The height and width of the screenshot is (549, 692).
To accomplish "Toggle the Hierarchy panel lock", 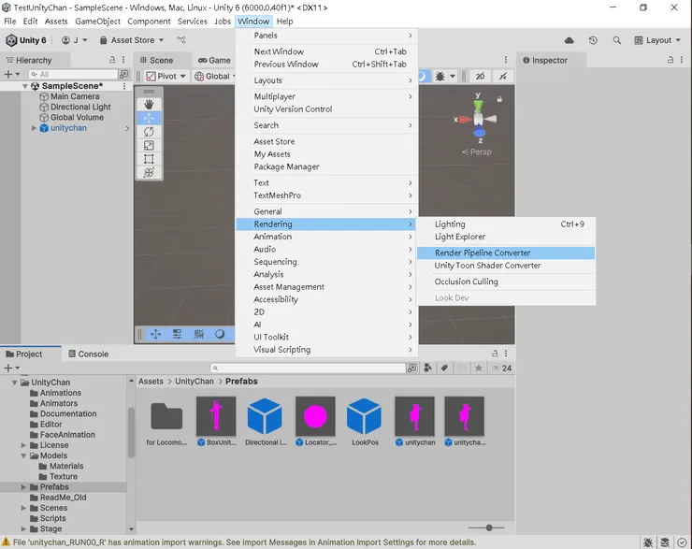I will click(112, 60).
